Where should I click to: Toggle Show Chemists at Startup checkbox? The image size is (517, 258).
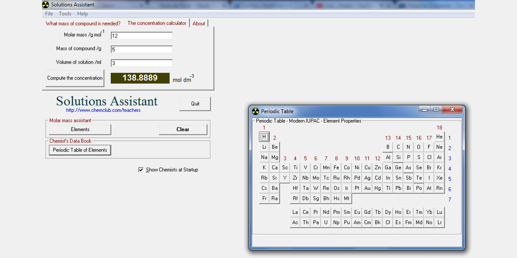tap(141, 170)
